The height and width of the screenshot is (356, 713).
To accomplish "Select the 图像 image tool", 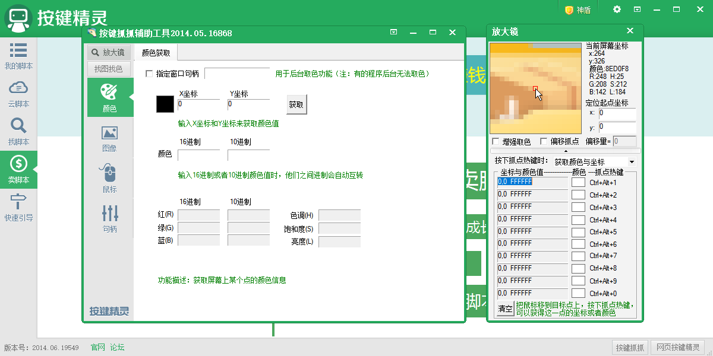I will click(109, 138).
